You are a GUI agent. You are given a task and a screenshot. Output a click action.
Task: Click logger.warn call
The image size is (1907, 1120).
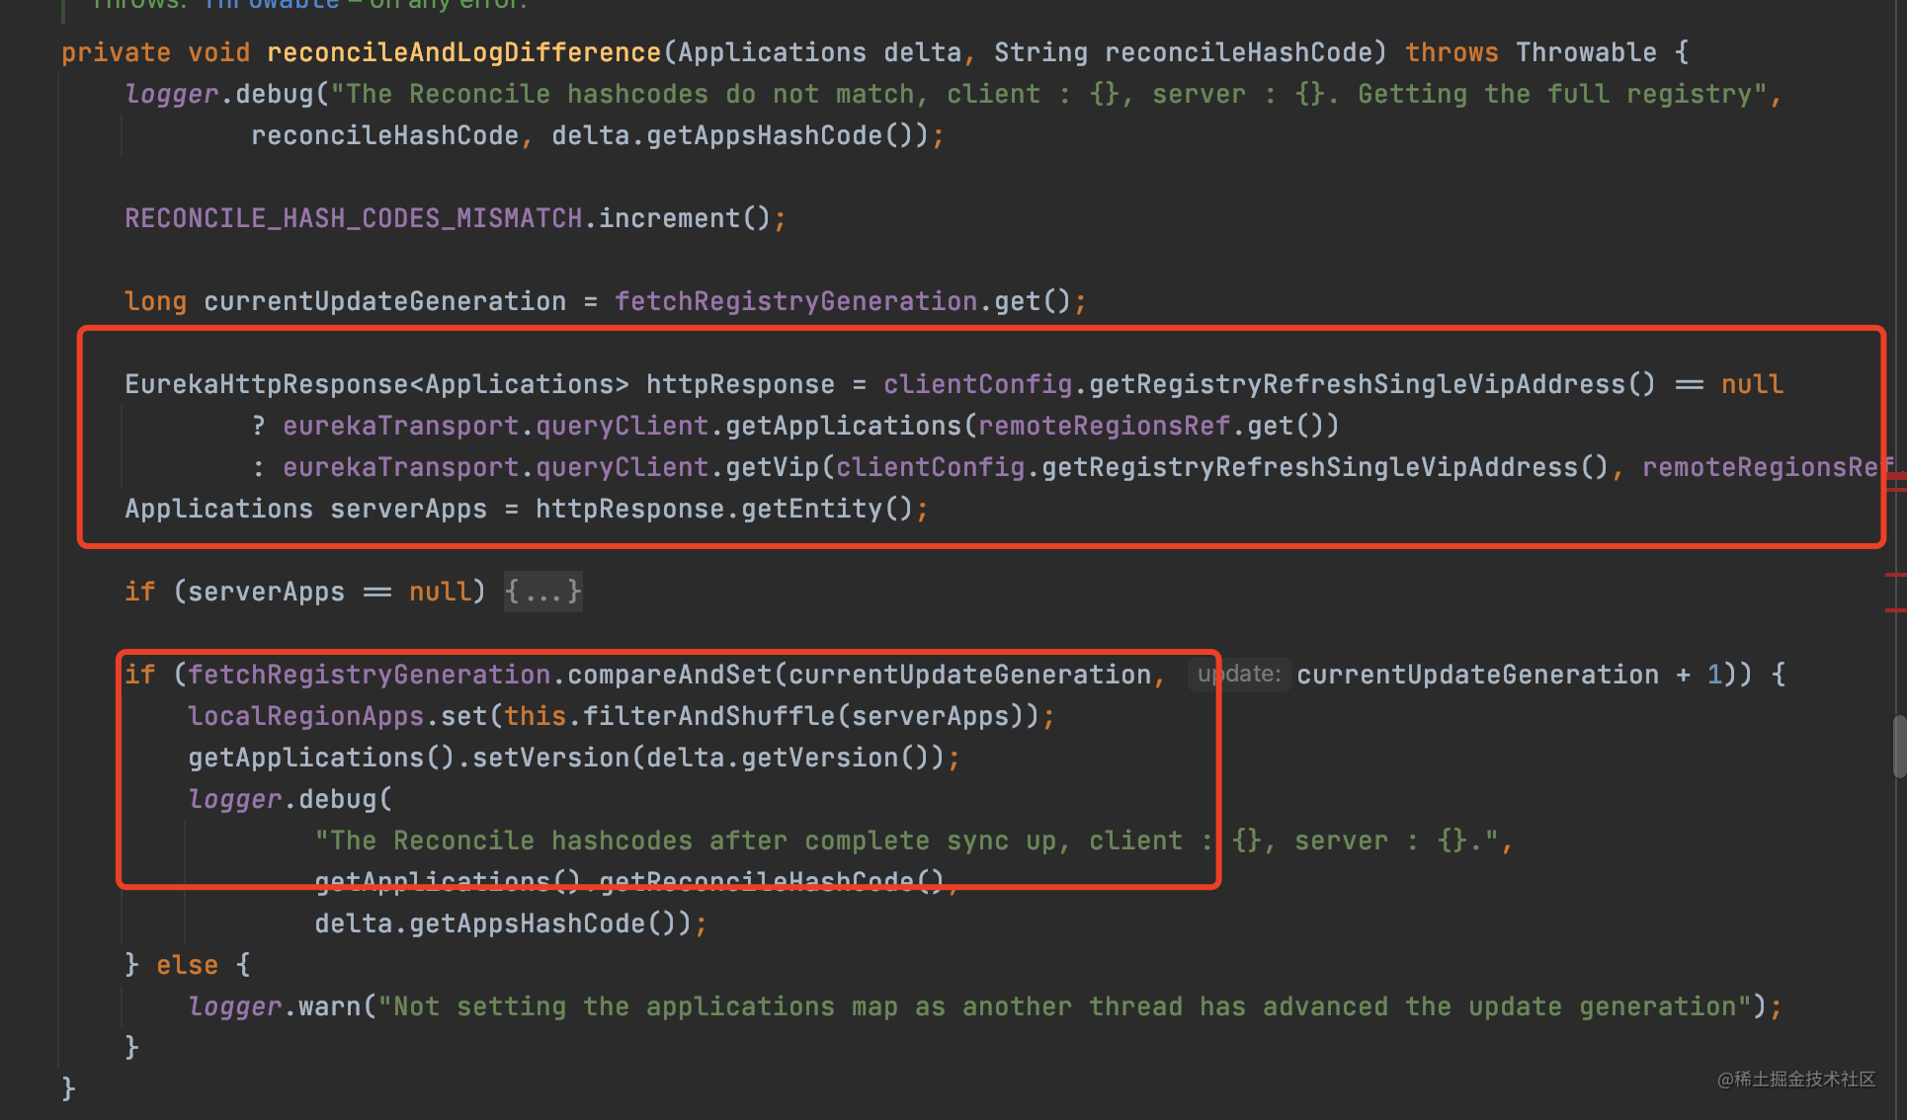[x=275, y=1006]
